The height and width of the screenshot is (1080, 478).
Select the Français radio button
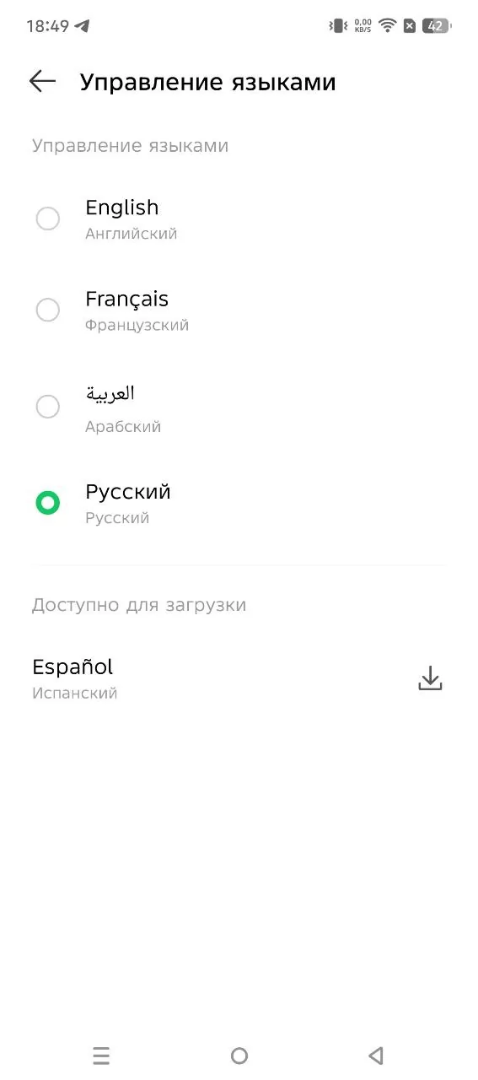pos(48,310)
